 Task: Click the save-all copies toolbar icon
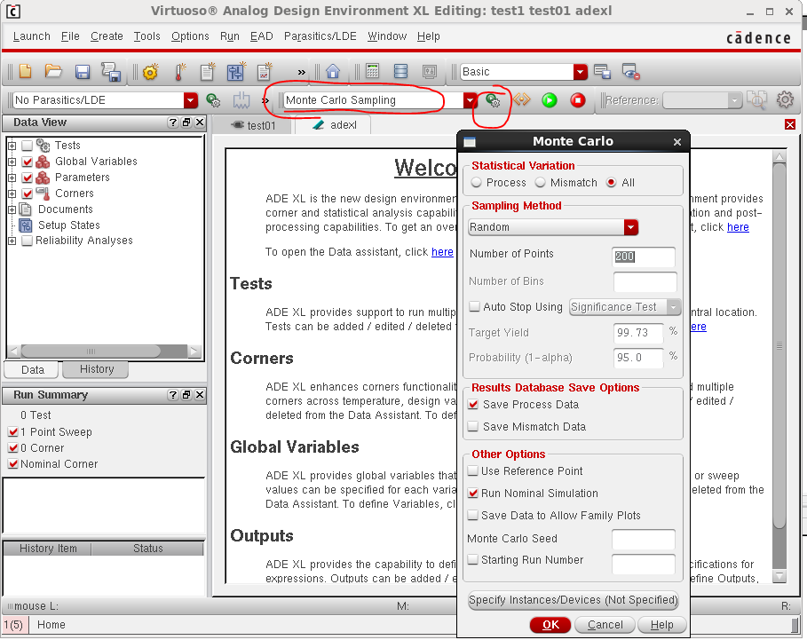pos(111,72)
